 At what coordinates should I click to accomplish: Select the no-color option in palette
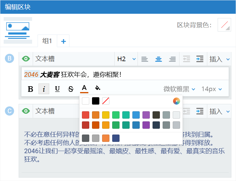(106, 101)
